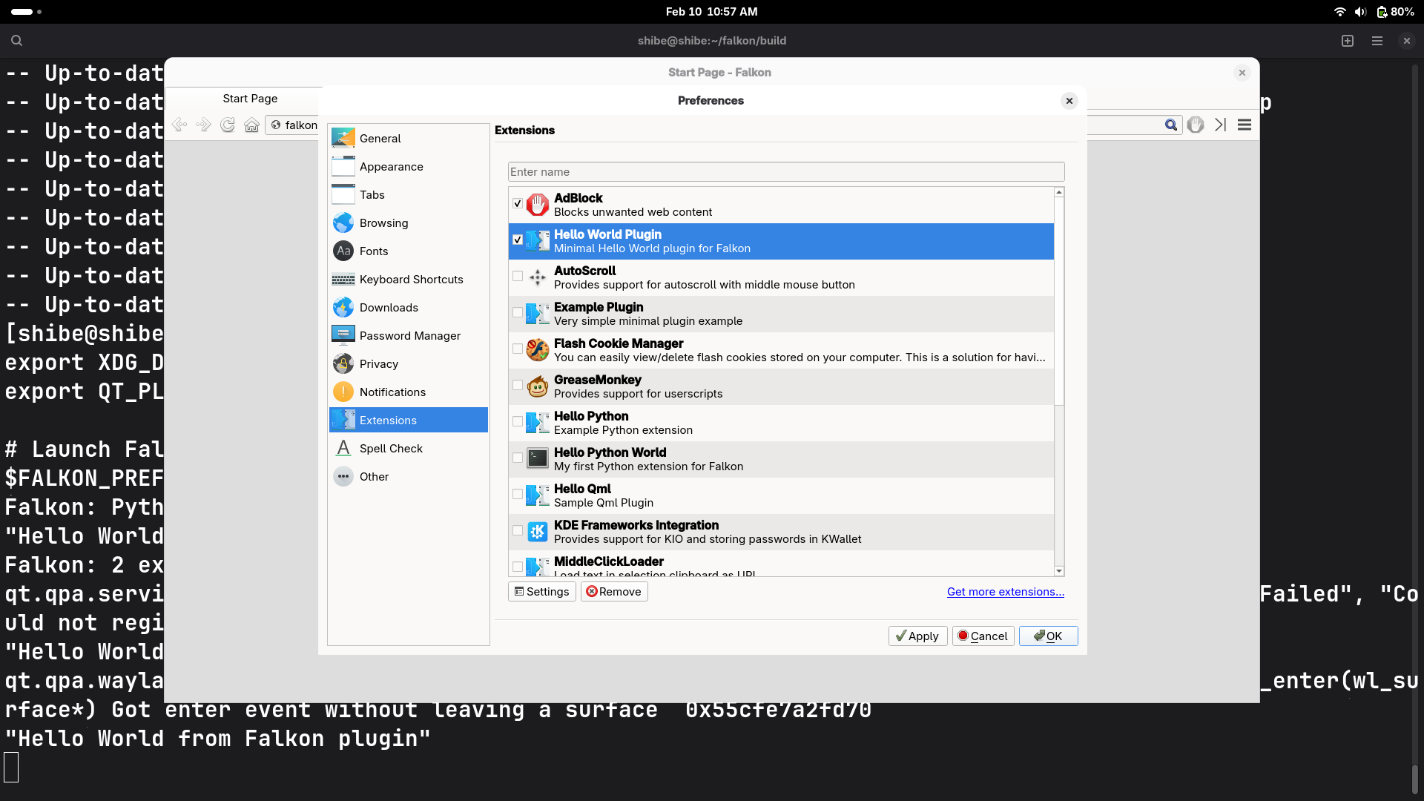Open the terminal window menu

[x=1377, y=41]
